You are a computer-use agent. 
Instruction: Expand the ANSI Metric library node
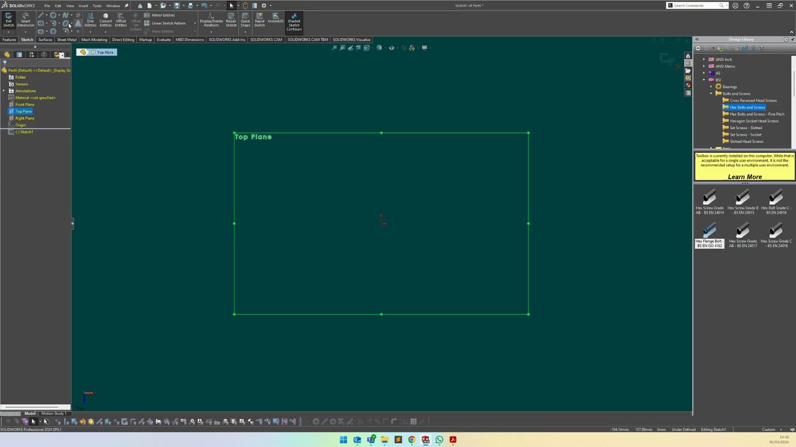(x=704, y=66)
